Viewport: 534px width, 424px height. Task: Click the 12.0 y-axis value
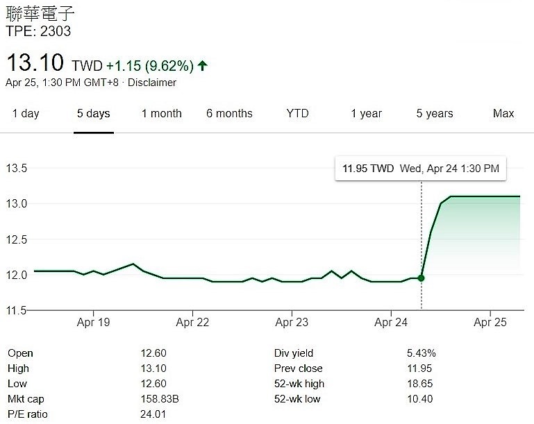(17, 275)
